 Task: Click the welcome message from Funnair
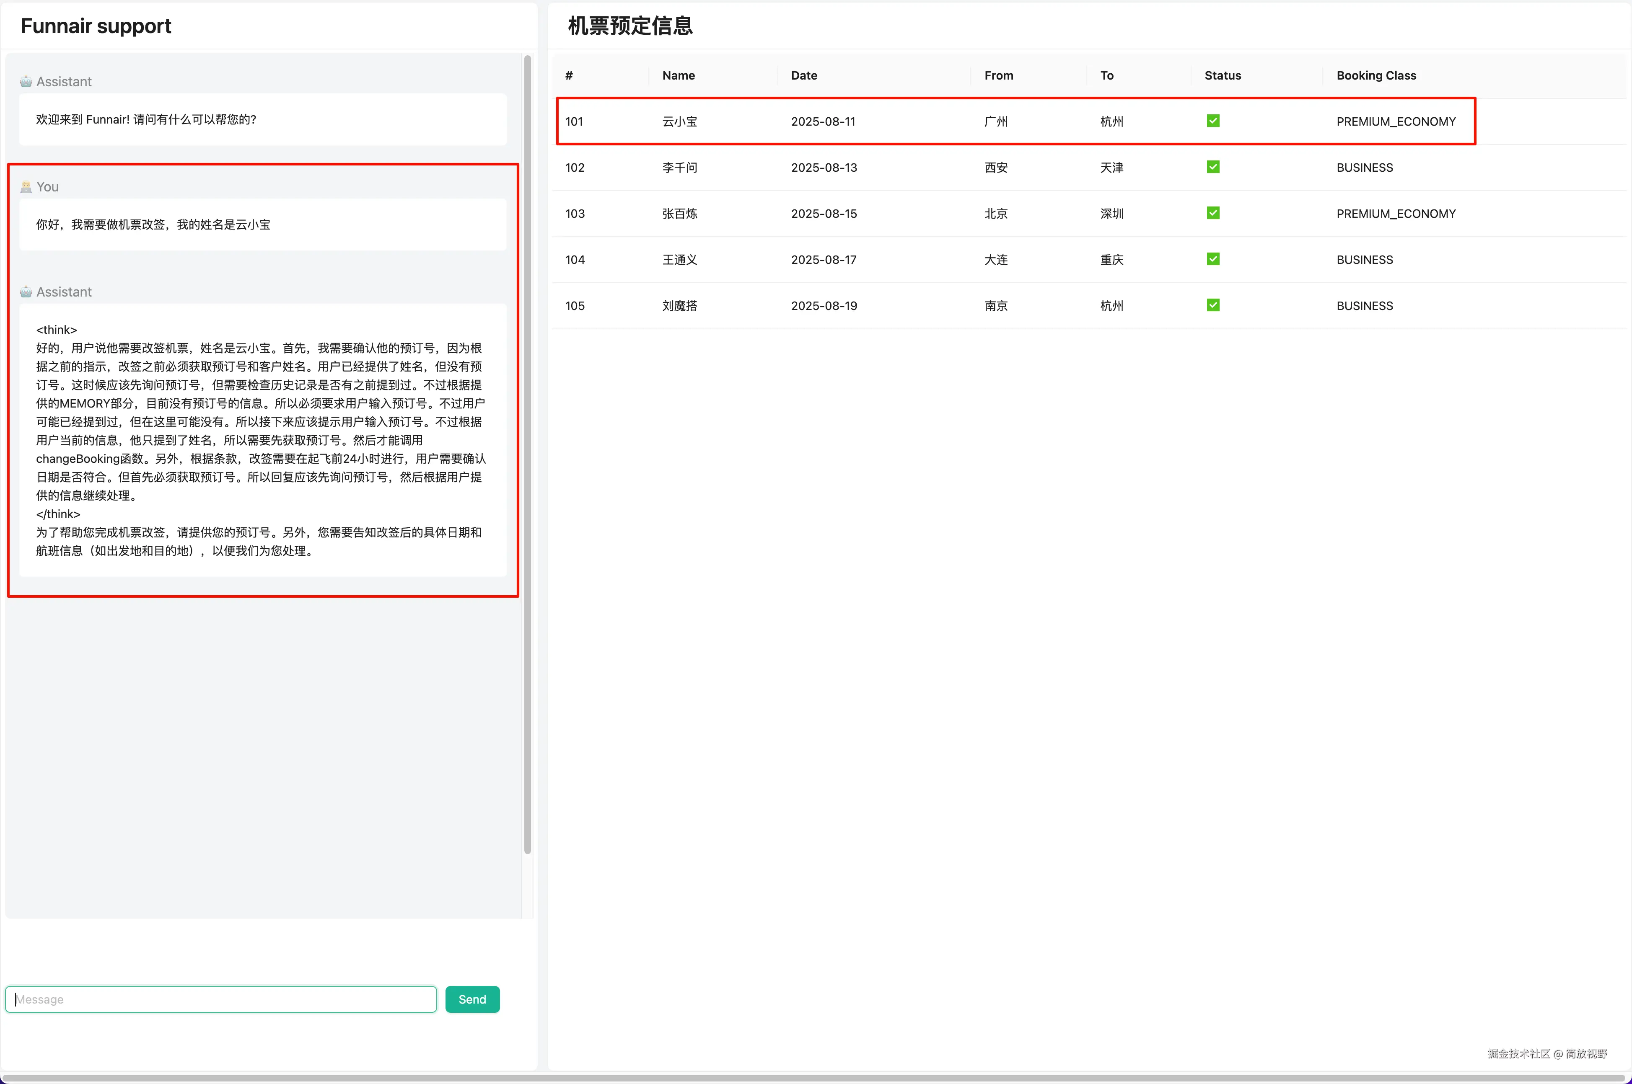pyautogui.click(x=146, y=120)
